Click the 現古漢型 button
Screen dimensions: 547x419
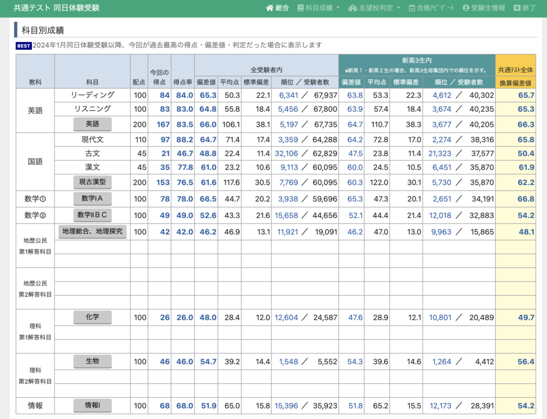click(92, 182)
